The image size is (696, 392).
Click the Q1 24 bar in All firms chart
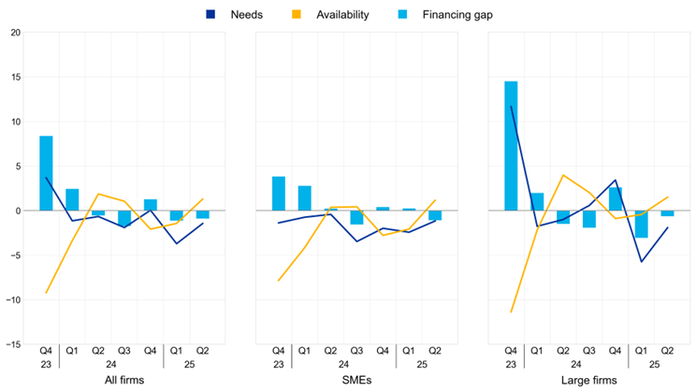point(72,200)
